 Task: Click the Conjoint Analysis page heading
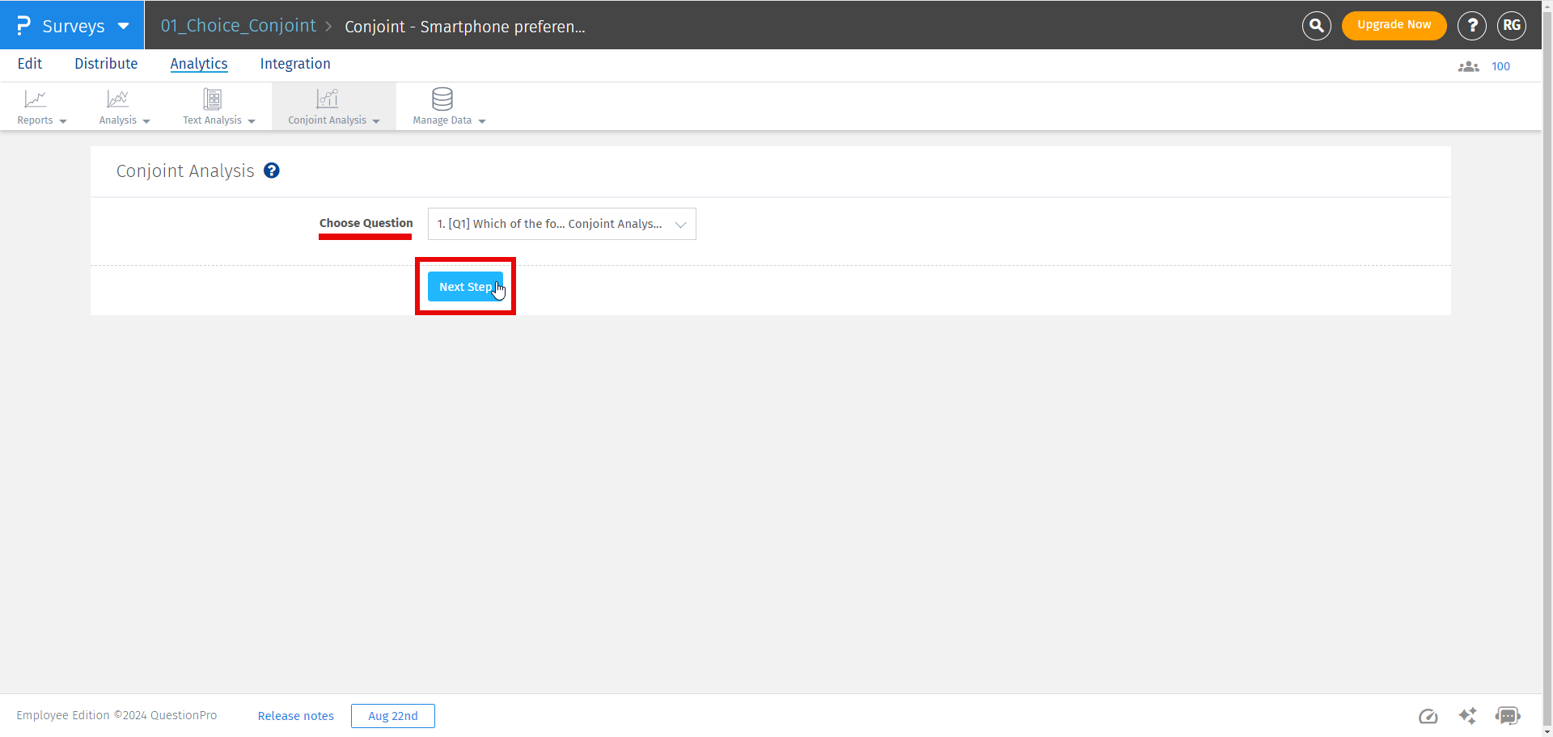(185, 171)
